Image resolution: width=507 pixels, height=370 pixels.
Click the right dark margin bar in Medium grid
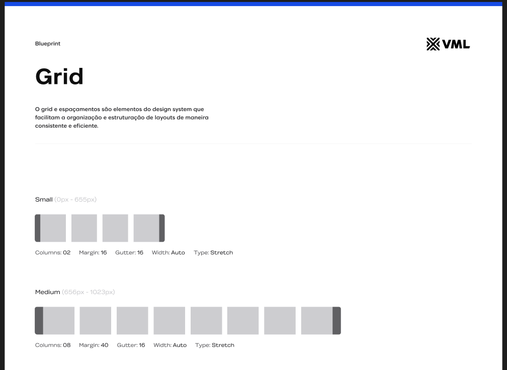tap(336, 321)
